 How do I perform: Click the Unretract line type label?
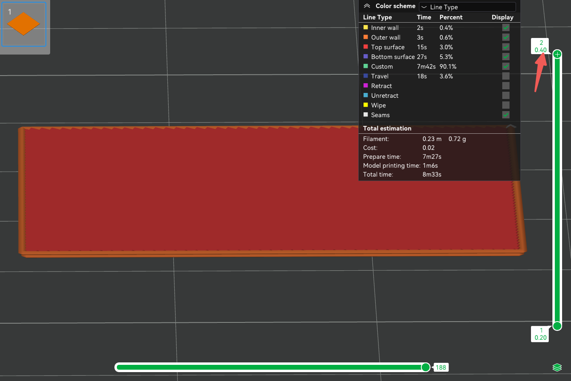point(385,95)
